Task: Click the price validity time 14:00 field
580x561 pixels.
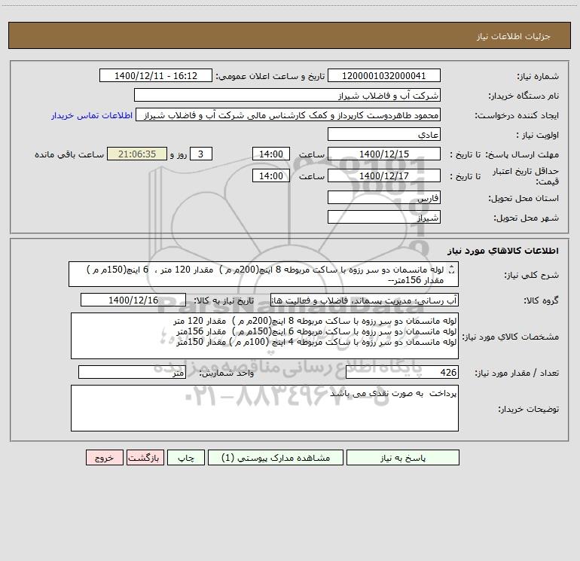Action: point(270,175)
